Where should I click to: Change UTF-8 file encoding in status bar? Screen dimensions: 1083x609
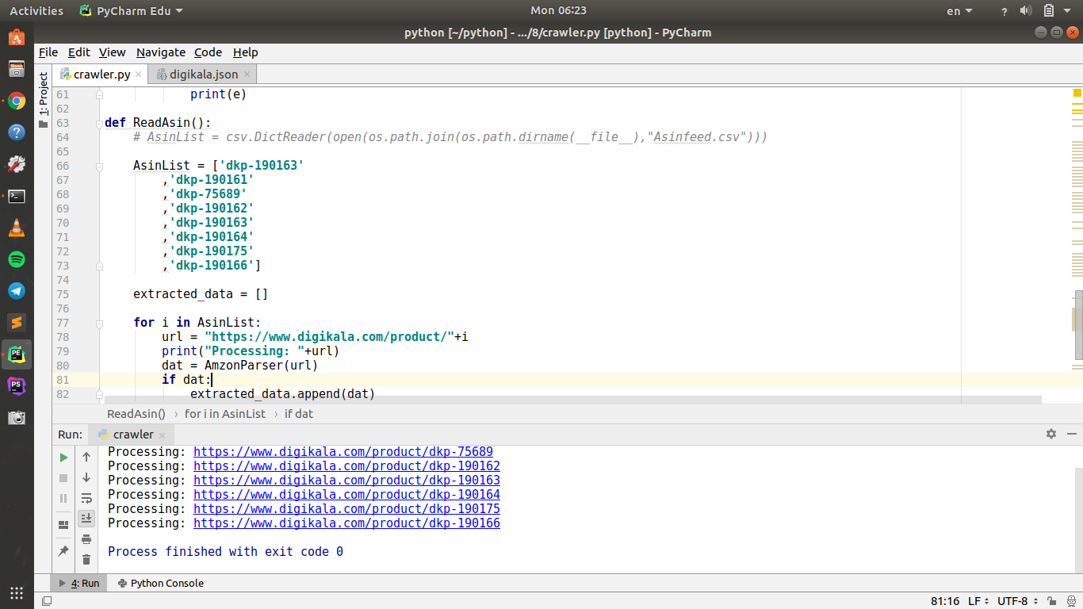pos(1017,601)
